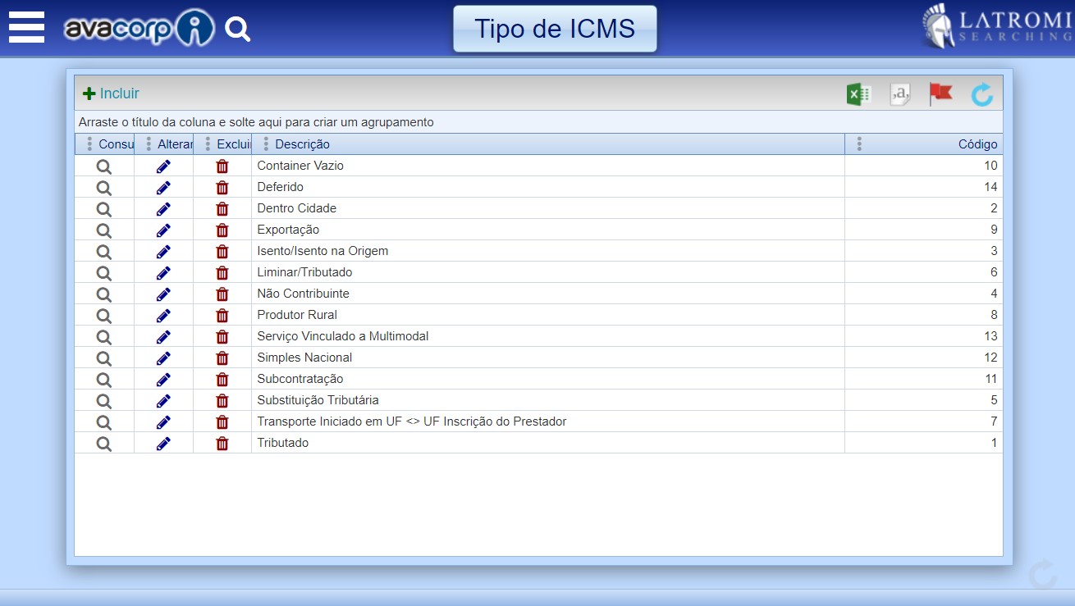
Task: Click Incluir to add new record
Action: tap(112, 93)
